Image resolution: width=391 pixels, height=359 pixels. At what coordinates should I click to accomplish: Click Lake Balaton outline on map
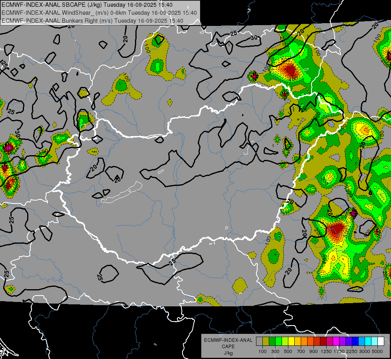(x=122, y=193)
